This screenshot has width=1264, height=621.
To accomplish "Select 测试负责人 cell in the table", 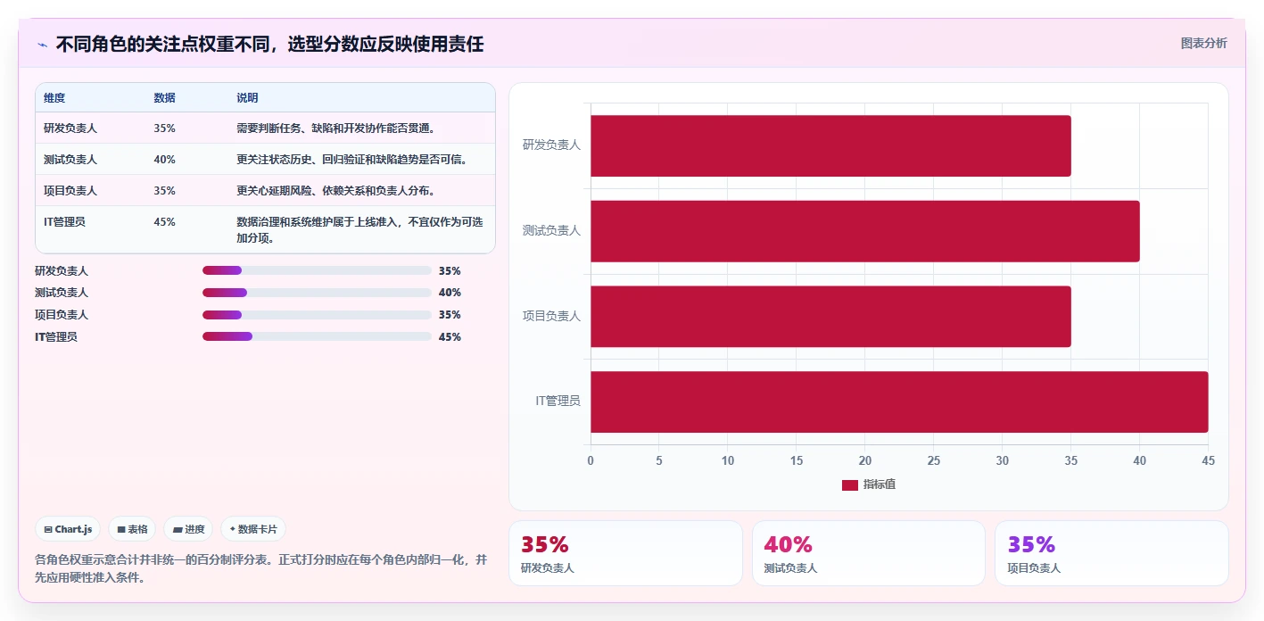I will point(70,160).
